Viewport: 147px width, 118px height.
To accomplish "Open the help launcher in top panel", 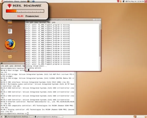I will 33,1.
